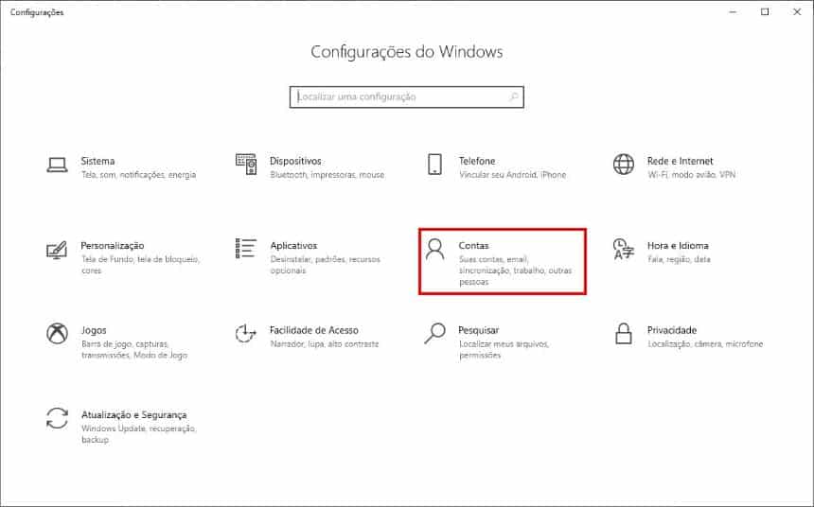Click 'Localização, câmera, microfone' description
The width and height of the screenshot is (814, 507).
click(x=705, y=344)
